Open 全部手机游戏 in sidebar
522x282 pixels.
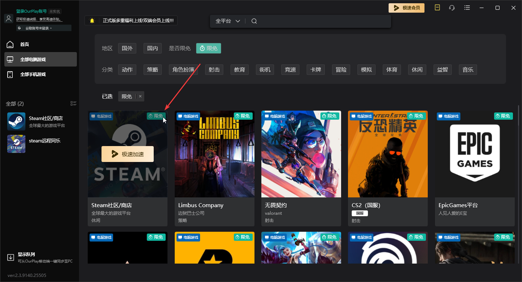click(33, 74)
